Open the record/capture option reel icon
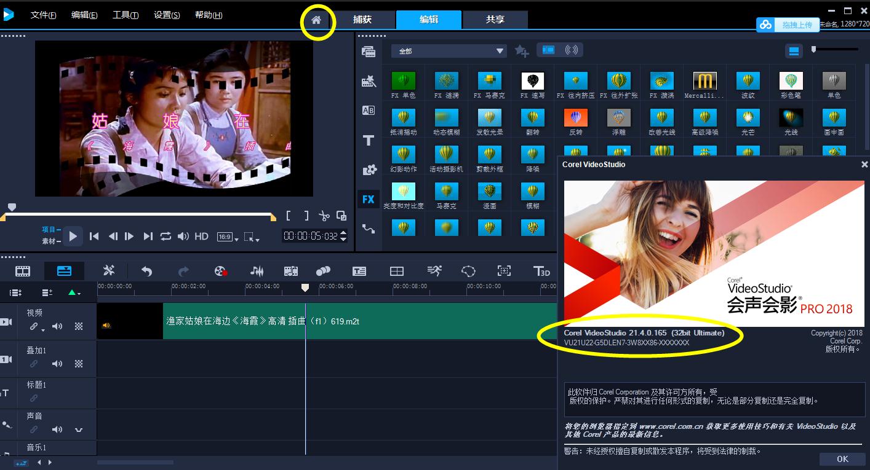Viewport: 870px width, 470px height. pos(220,271)
